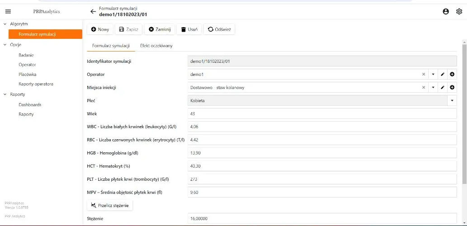
Task: Open the Miejsca iniekcji dropdown arrow
Action: (x=433, y=87)
